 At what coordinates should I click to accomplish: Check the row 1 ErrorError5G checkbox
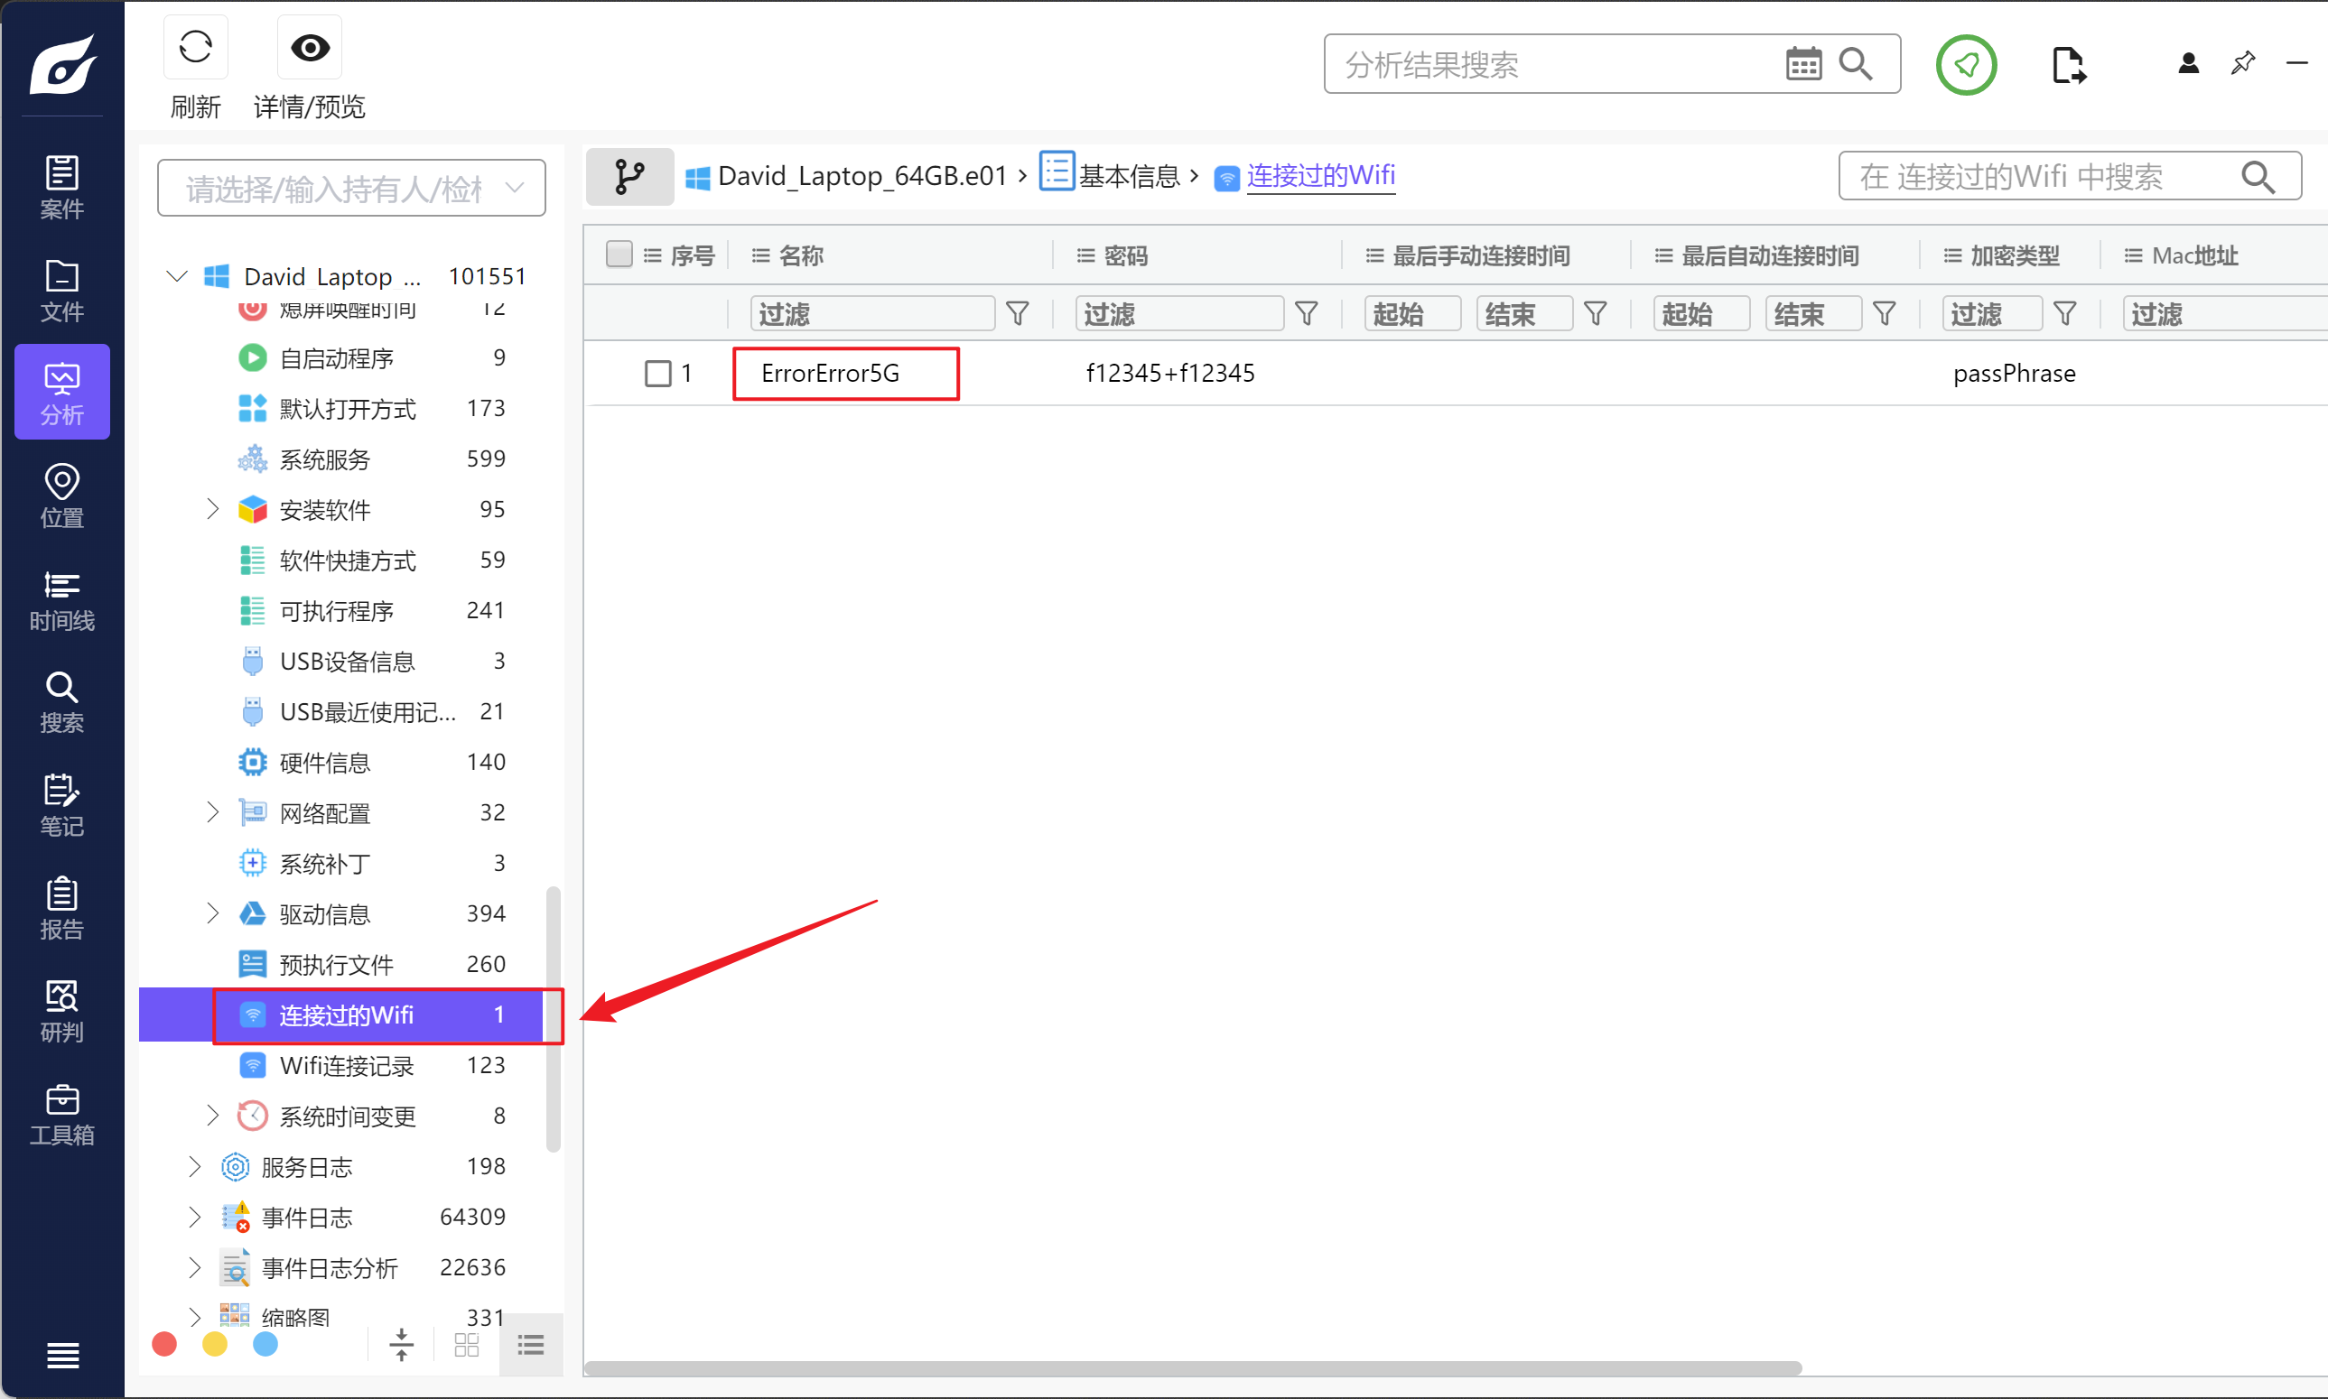pyautogui.click(x=657, y=374)
